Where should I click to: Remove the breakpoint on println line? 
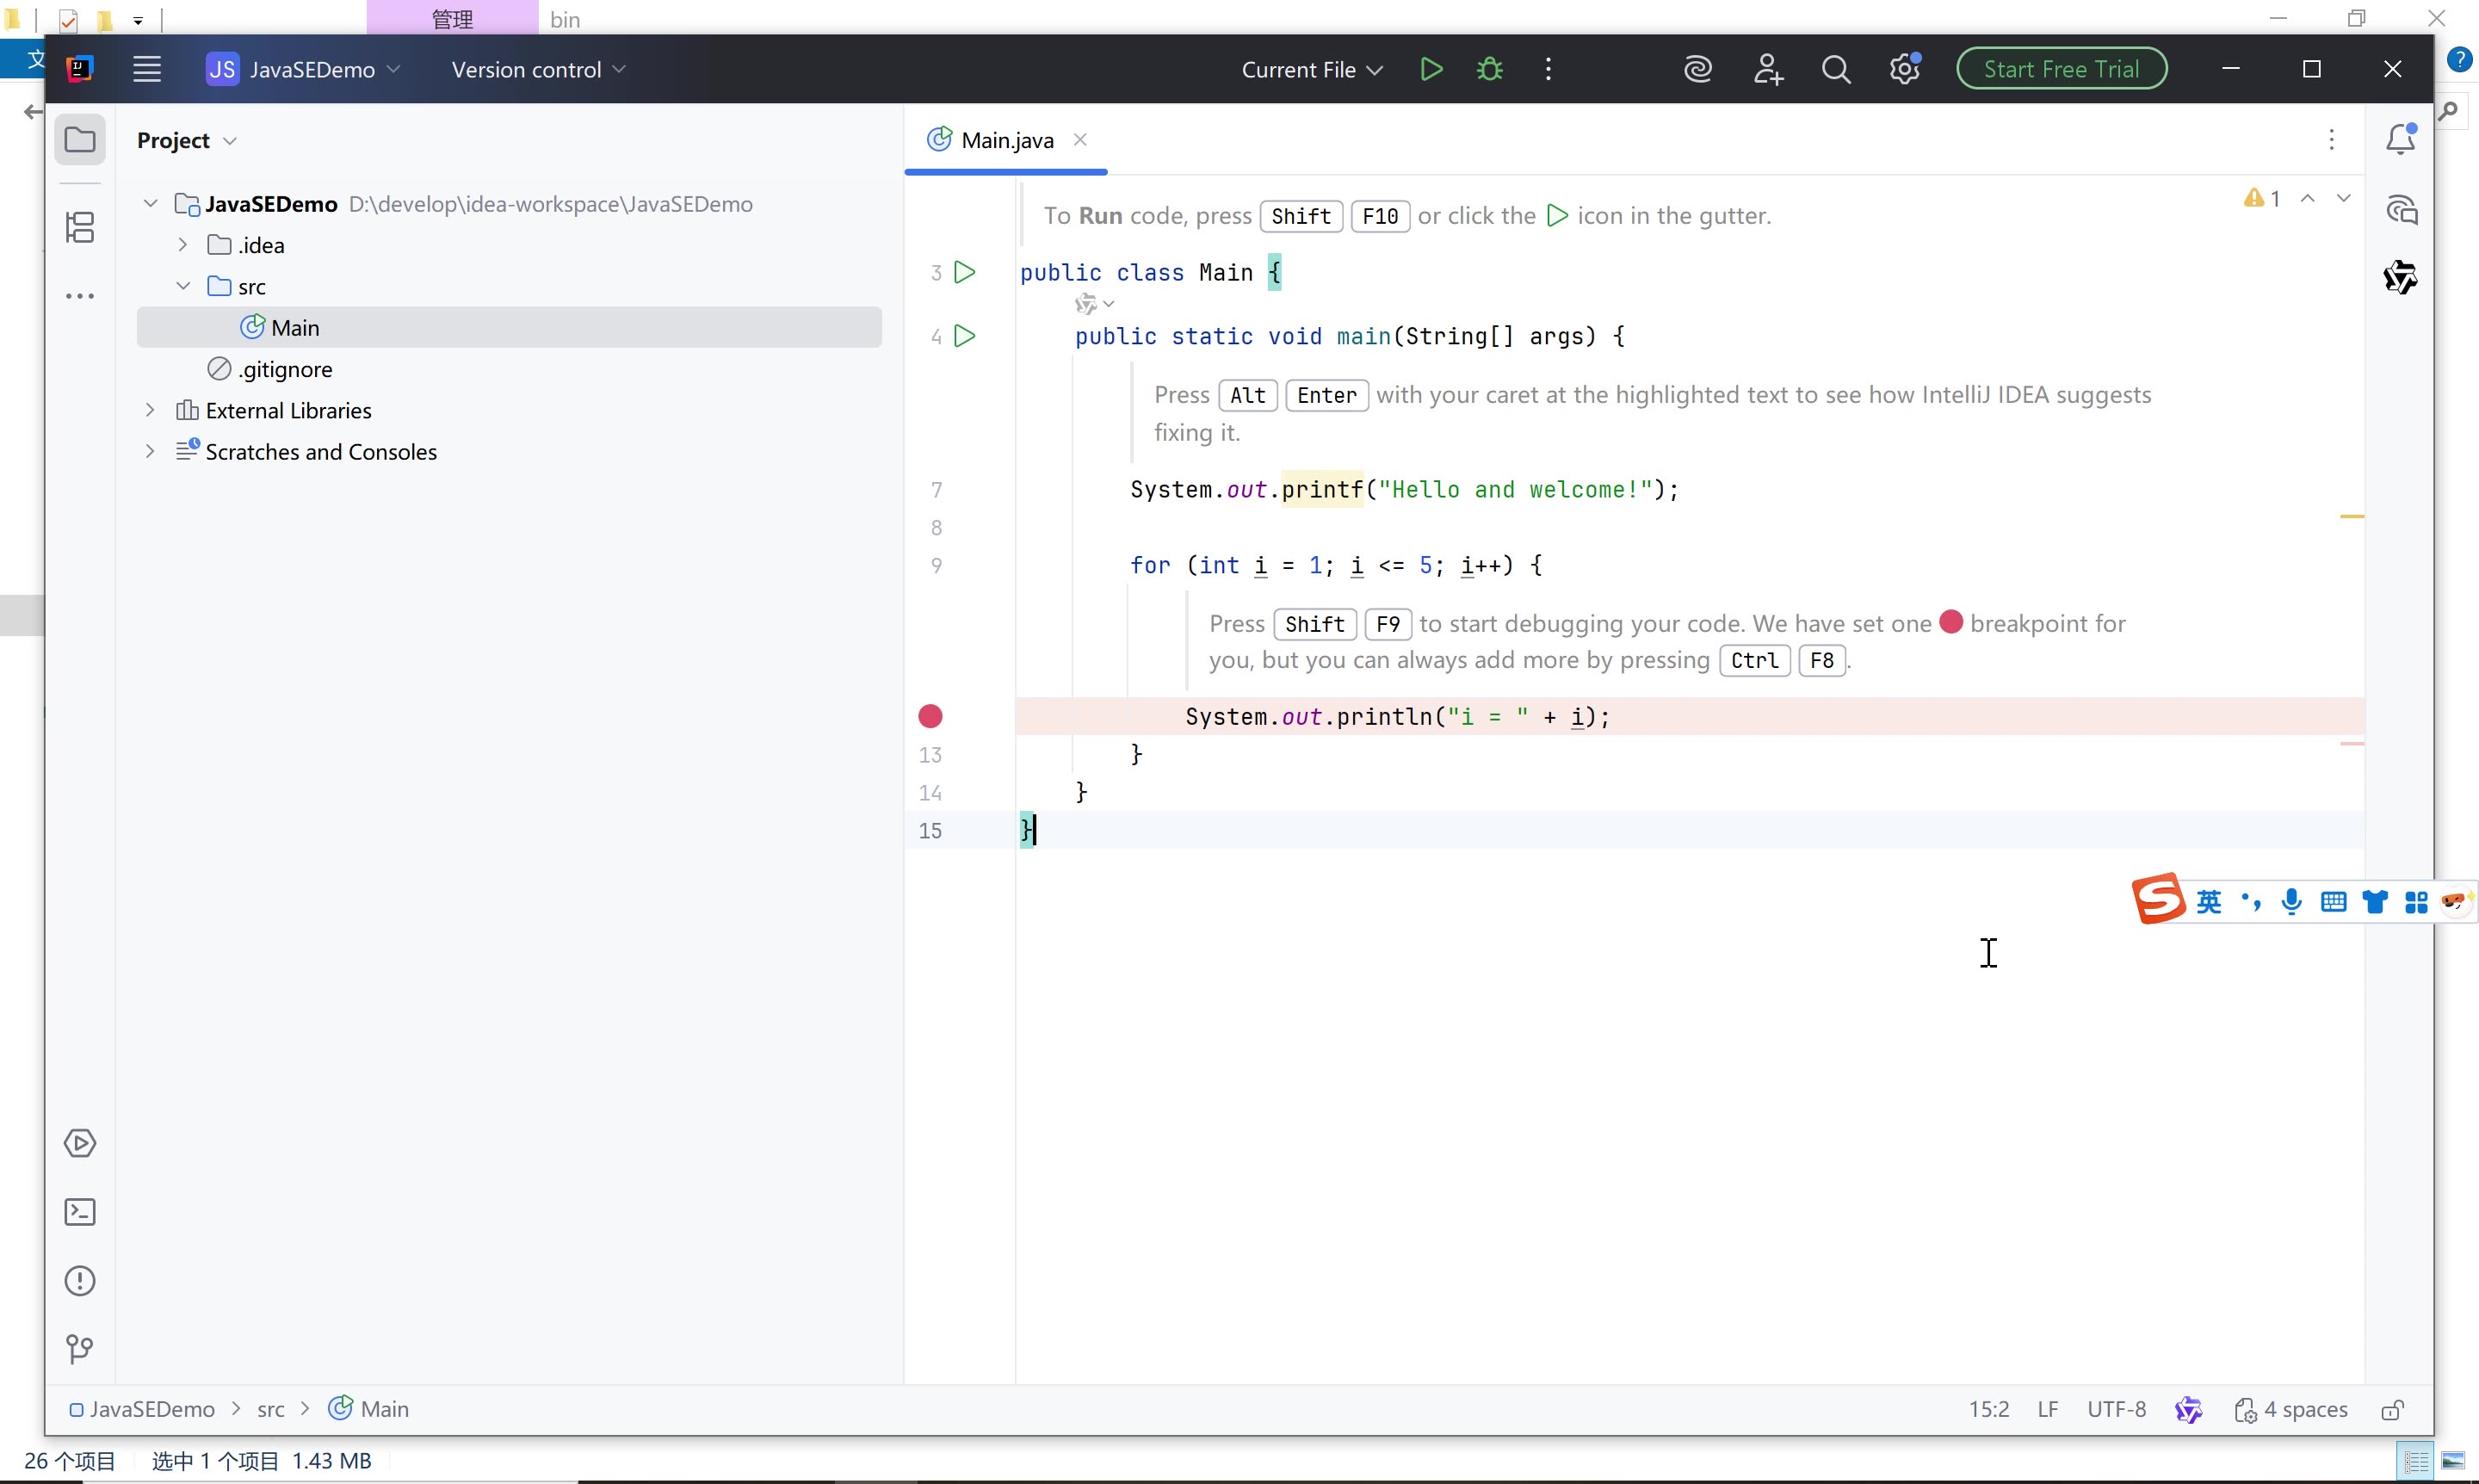(930, 716)
